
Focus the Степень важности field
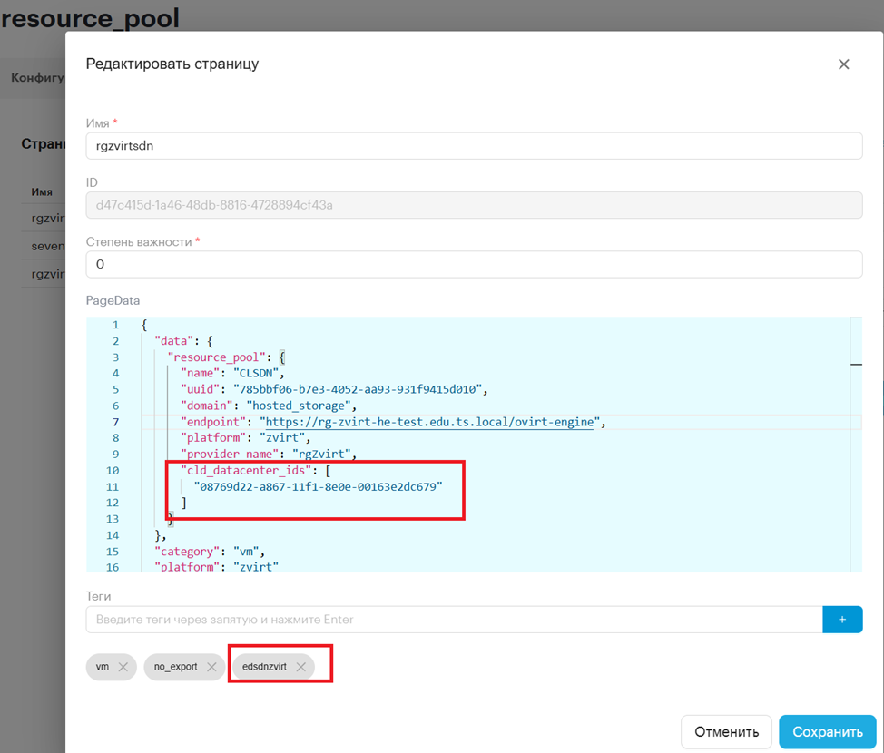(x=474, y=264)
